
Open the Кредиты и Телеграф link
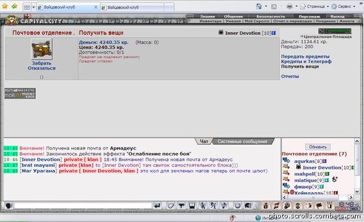point(306,62)
